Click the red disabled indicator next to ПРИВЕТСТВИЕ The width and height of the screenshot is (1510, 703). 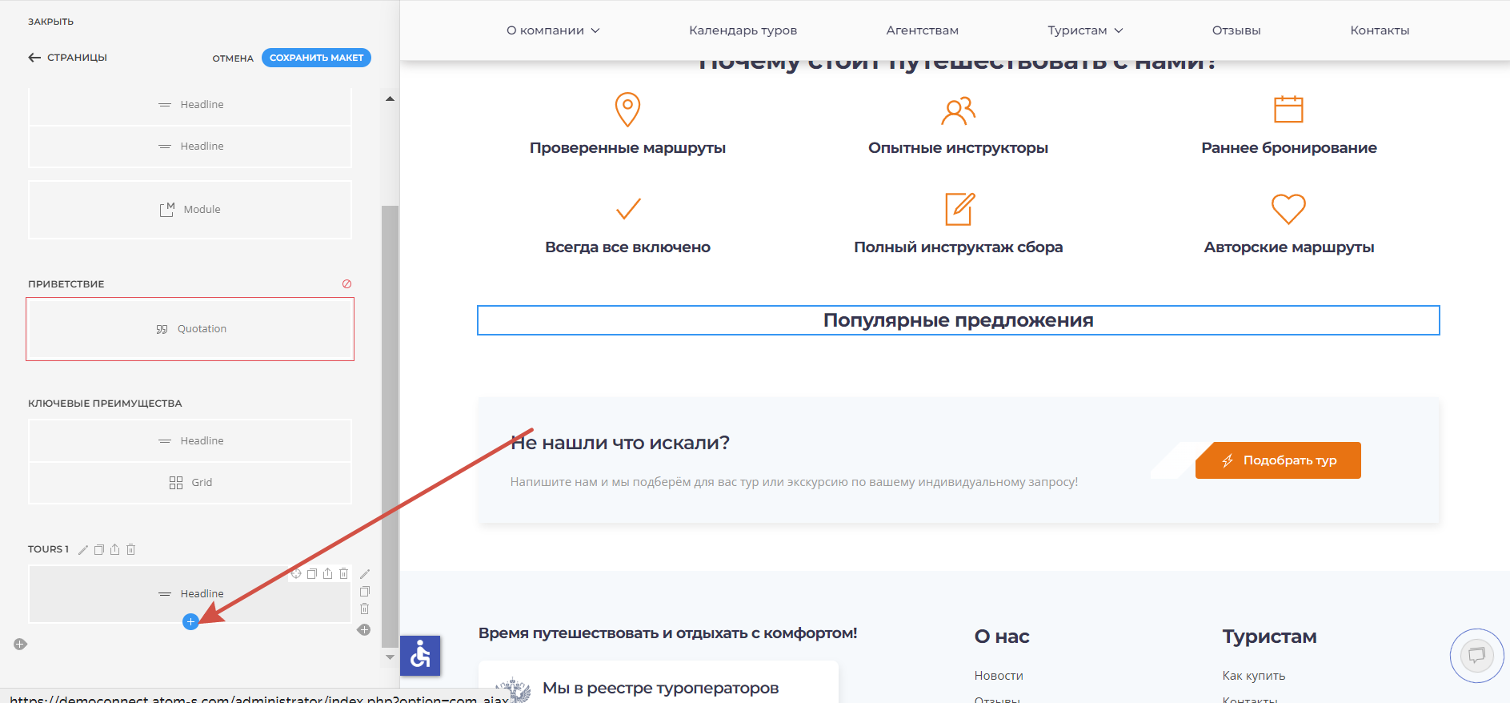click(346, 284)
